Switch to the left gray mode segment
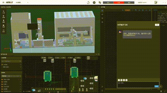Image resolution: width=167 pixels, height=93 pixels. click(x=108, y=3)
